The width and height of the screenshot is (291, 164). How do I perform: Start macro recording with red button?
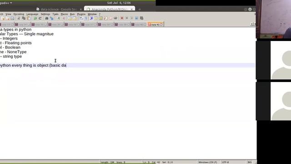122,18
